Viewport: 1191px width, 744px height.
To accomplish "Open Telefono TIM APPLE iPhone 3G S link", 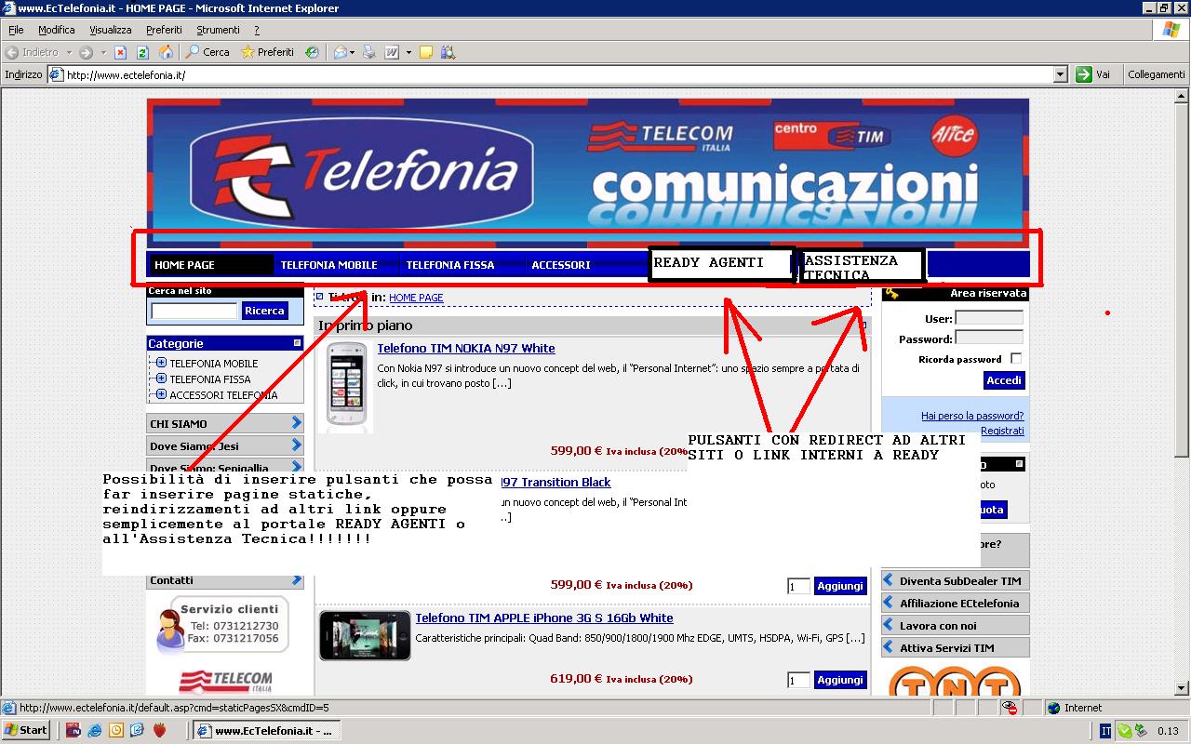I will pos(544,618).
